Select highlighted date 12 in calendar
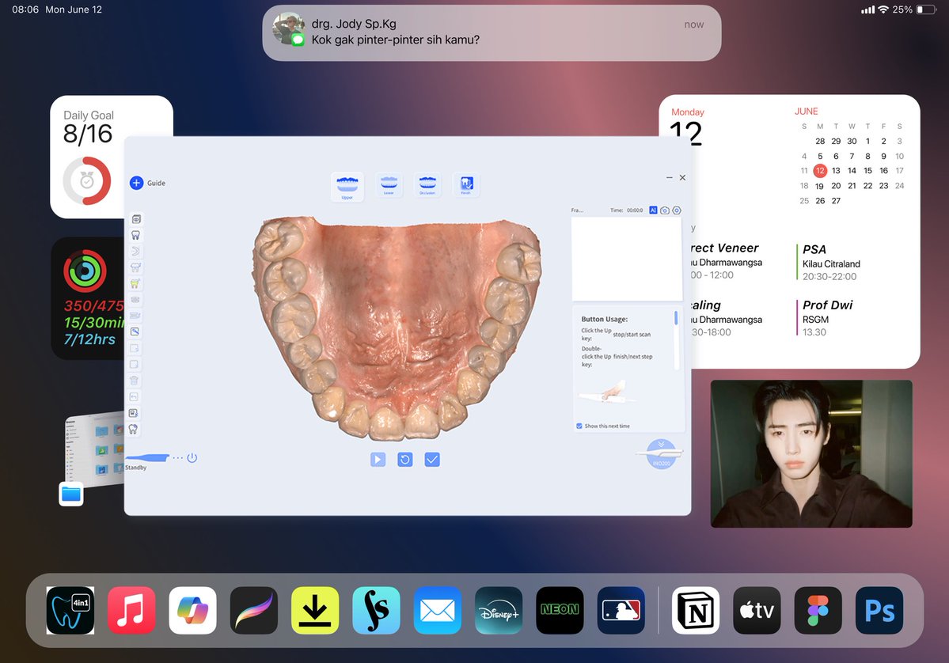 (x=819, y=171)
